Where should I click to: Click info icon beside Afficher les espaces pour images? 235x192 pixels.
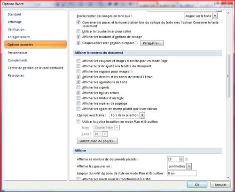pos(131,72)
